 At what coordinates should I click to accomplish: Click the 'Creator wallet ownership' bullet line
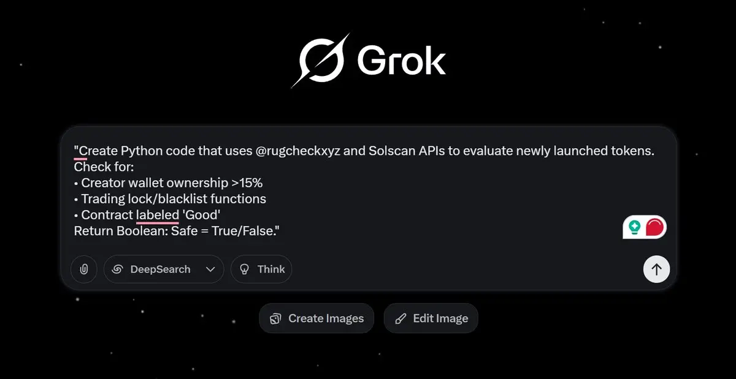(168, 183)
